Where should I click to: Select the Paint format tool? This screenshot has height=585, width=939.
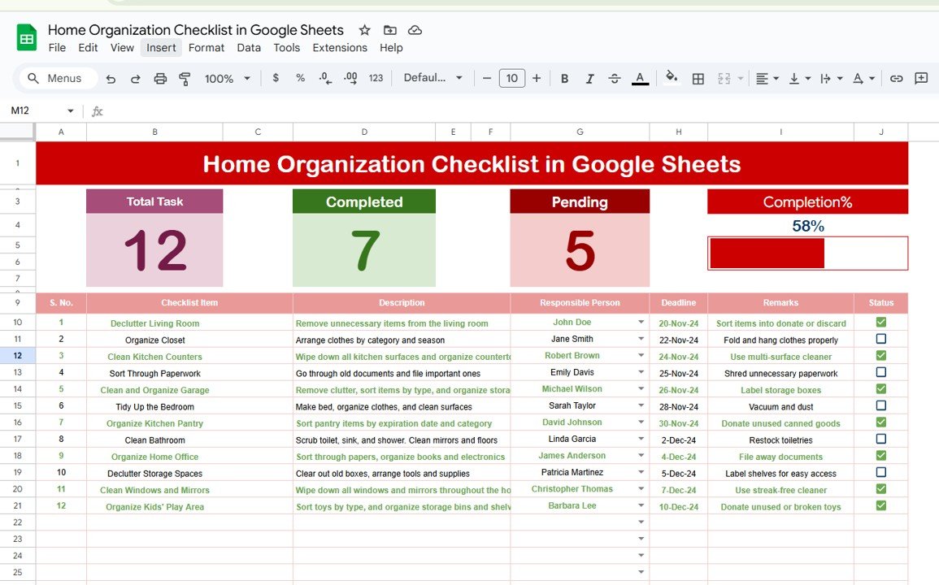(x=185, y=79)
